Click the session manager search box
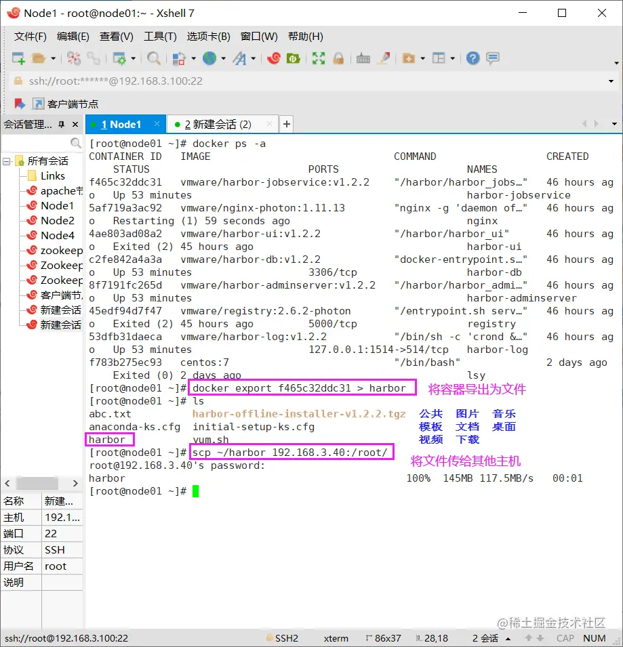623x647 pixels. point(42,143)
